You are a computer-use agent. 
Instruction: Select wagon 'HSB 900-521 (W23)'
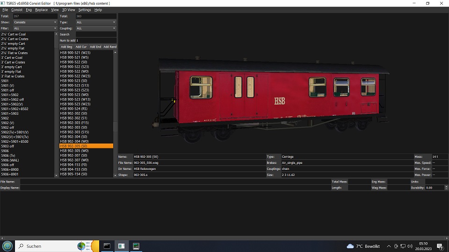[75, 53]
